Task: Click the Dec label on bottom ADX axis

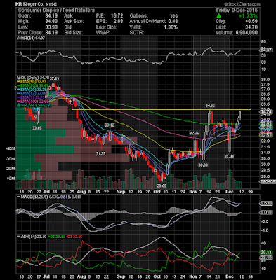Action: [x=230, y=276]
